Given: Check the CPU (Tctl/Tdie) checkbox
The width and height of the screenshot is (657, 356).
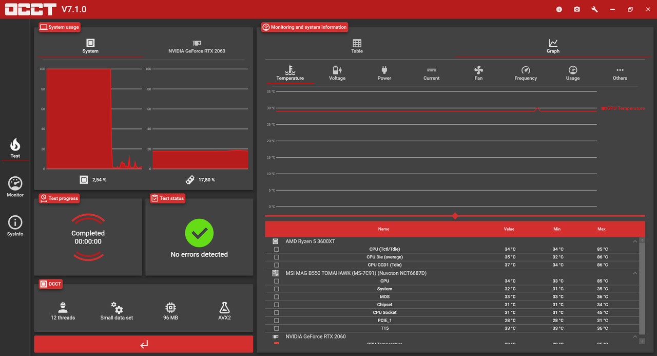Looking at the screenshot, I should coord(277,249).
